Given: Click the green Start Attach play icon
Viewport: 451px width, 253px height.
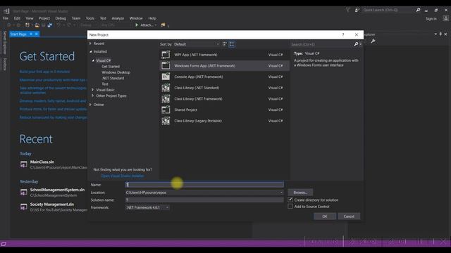Looking at the screenshot, I should [137, 25].
